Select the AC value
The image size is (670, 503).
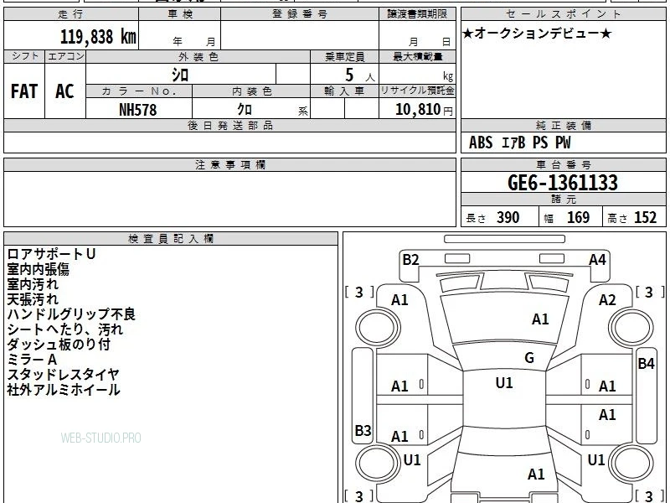[x=65, y=91]
